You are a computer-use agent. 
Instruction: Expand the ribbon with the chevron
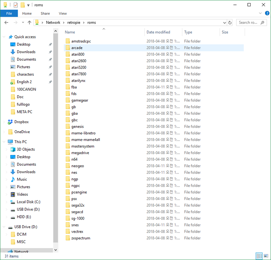coord(260,13)
